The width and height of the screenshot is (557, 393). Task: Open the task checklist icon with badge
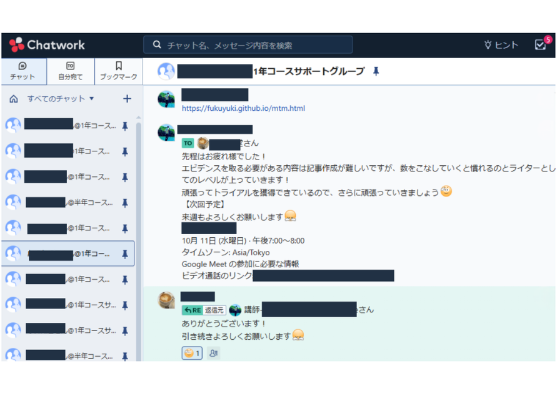(541, 45)
